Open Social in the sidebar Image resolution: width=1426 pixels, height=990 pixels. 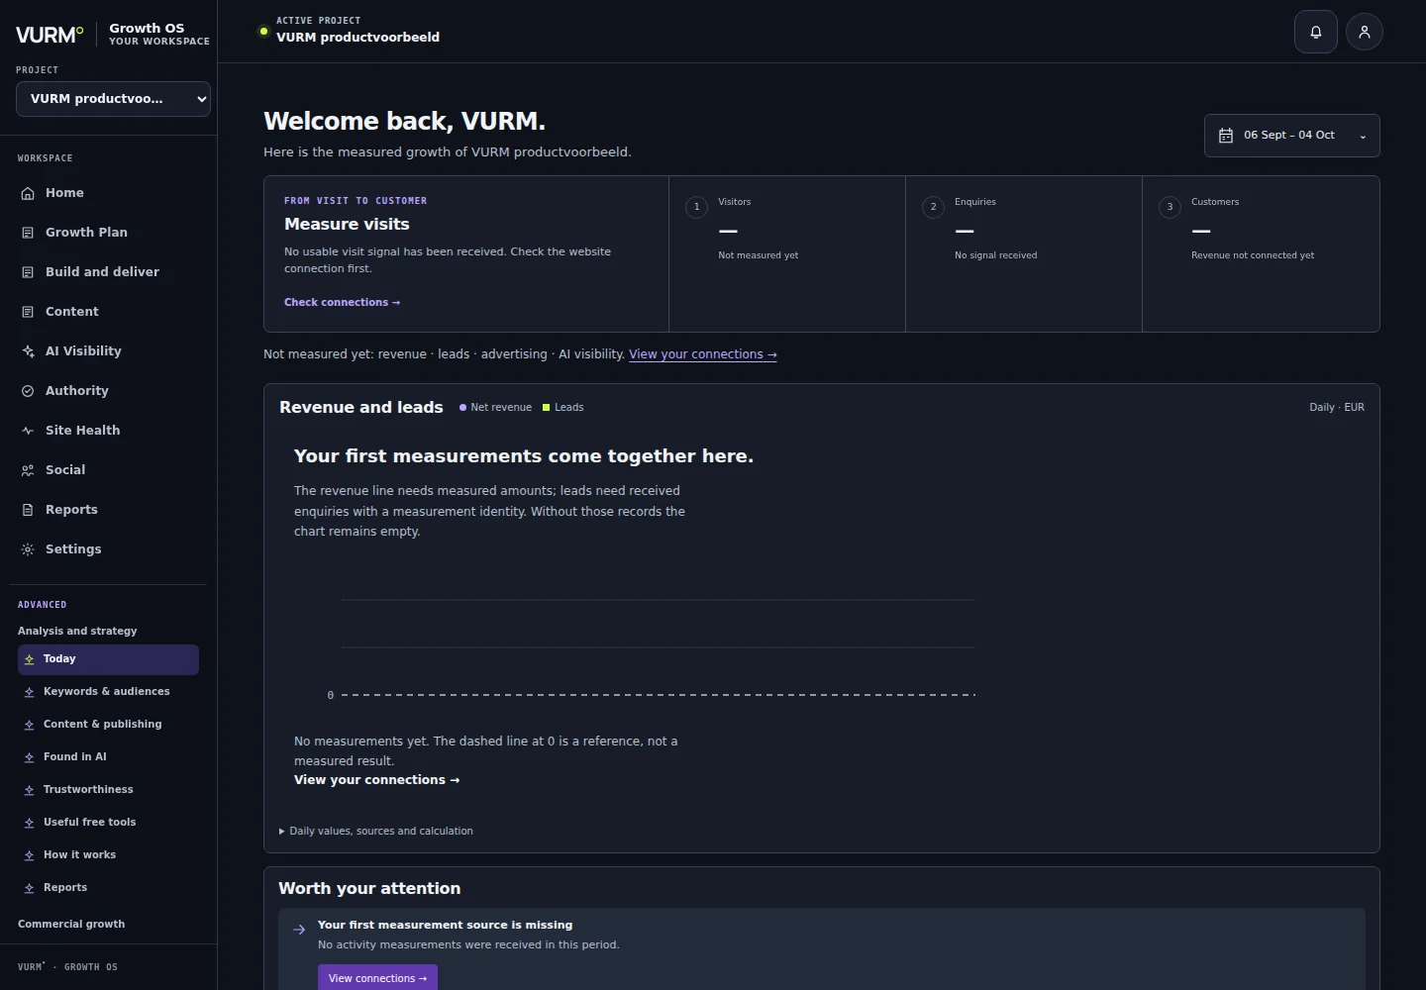click(x=108, y=470)
